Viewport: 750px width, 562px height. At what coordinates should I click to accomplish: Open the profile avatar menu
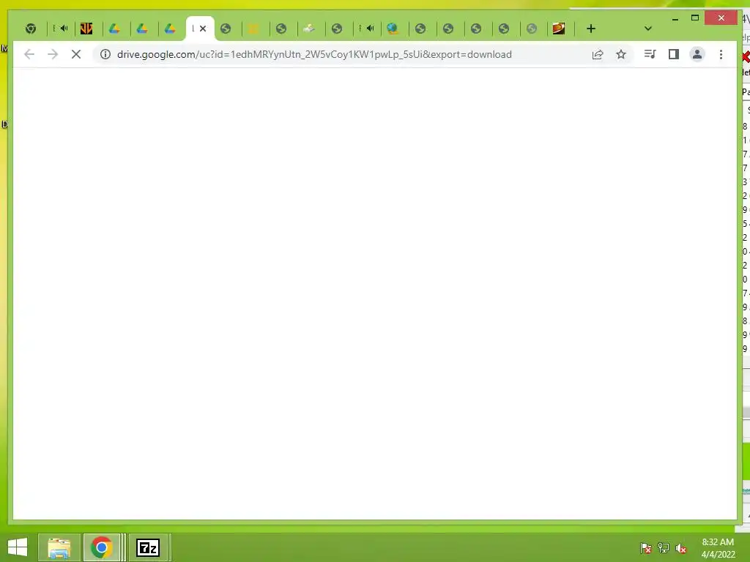697,54
